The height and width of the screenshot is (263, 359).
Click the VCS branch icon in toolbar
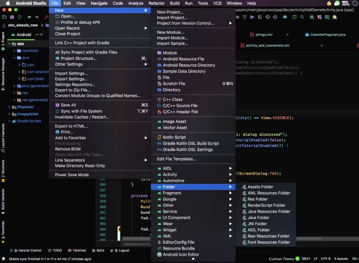point(245,17)
